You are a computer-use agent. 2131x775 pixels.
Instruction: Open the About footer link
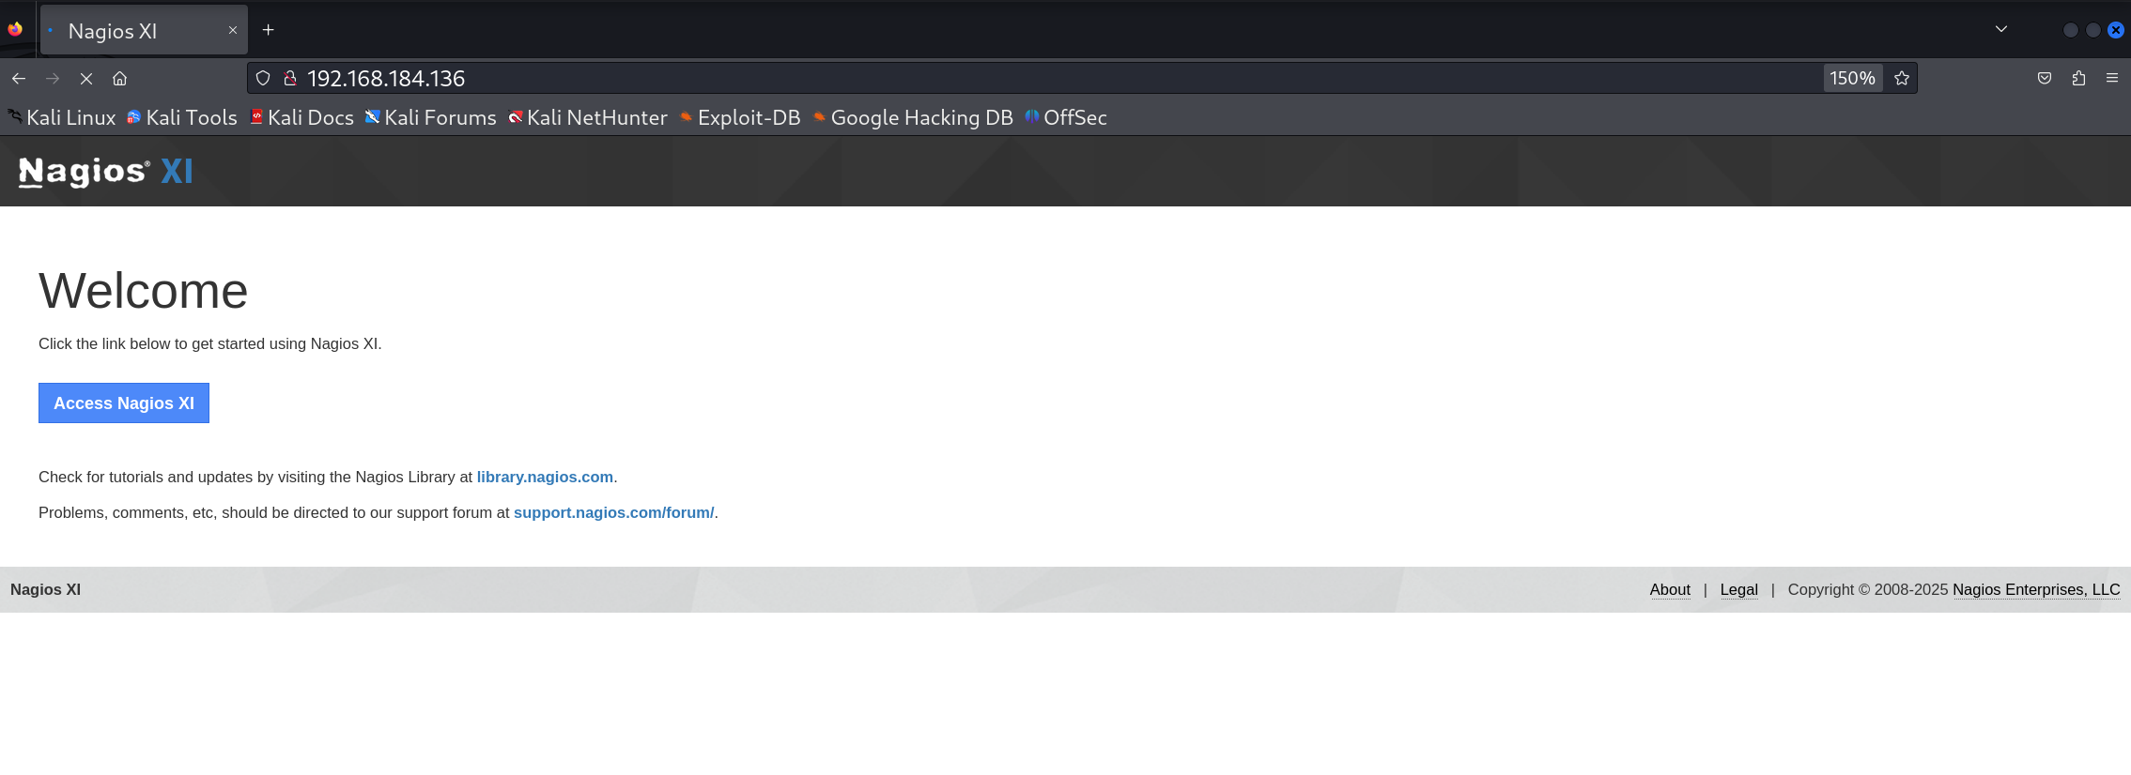(1670, 589)
